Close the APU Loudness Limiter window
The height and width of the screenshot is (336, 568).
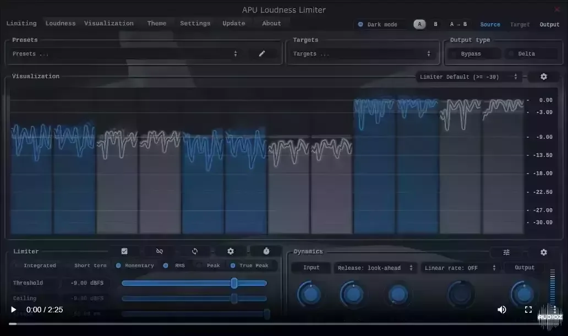(x=557, y=9)
